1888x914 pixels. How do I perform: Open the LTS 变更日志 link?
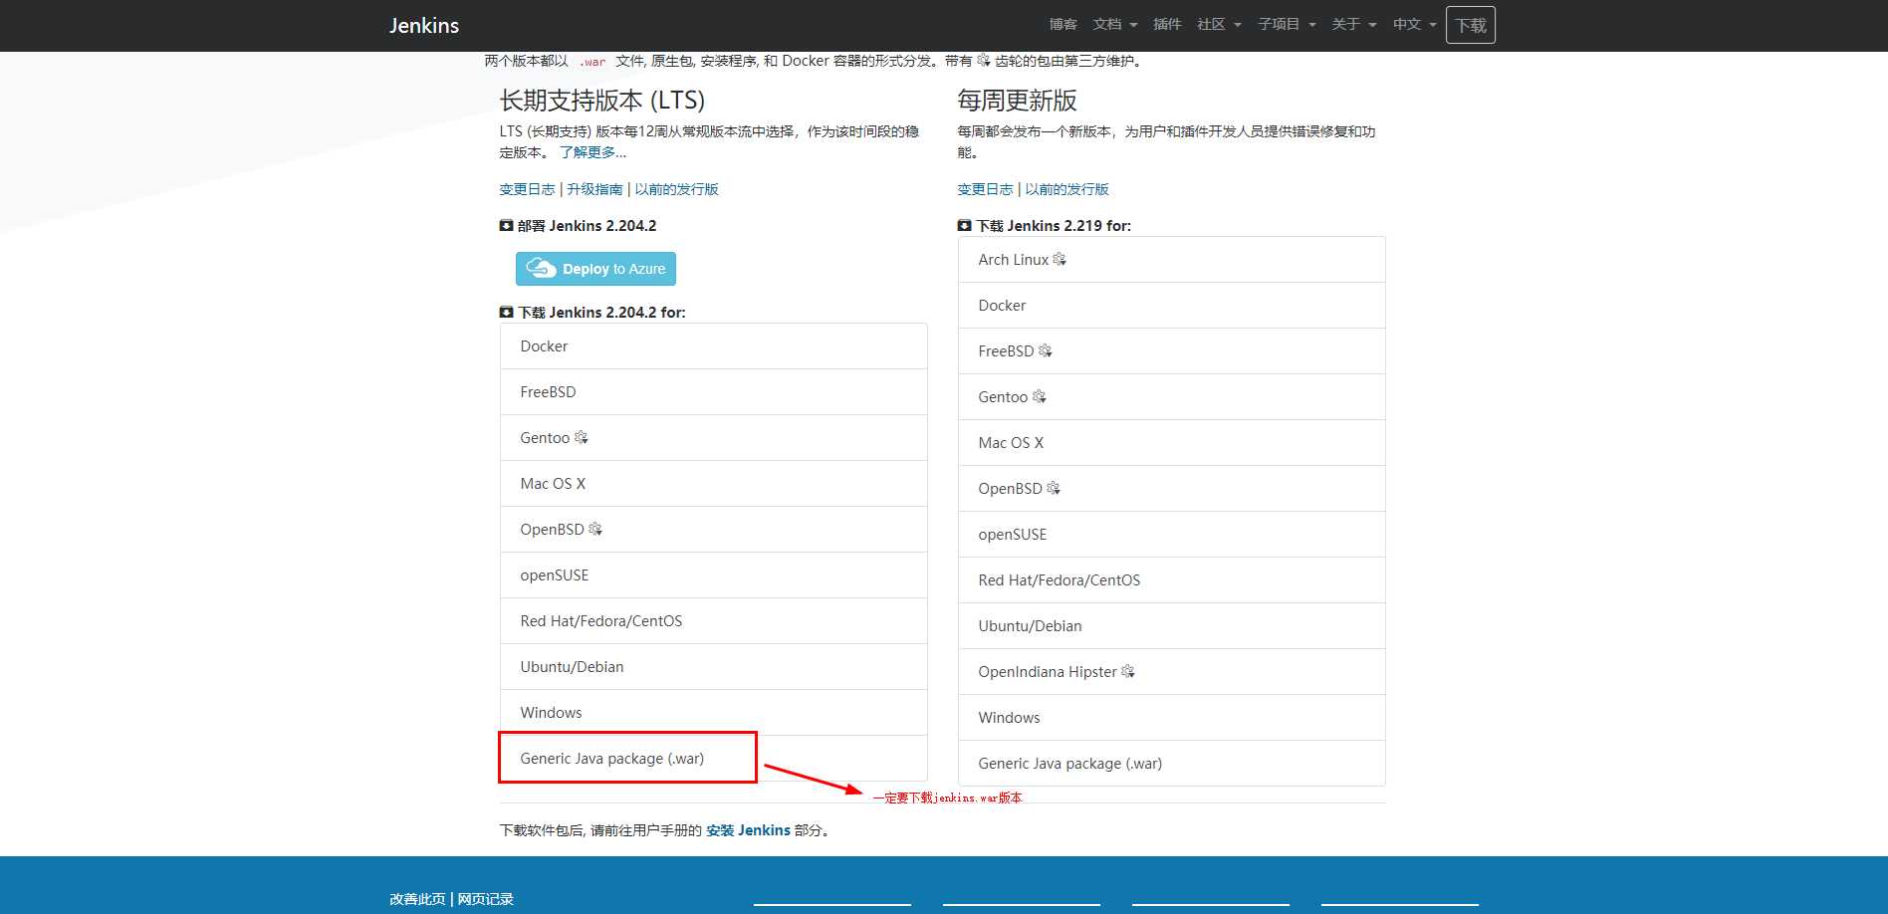click(x=527, y=189)
